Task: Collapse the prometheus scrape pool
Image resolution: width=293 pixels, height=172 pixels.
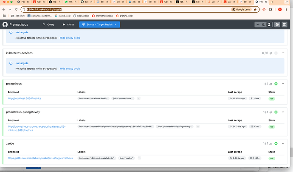Action: tap(283, 84)
